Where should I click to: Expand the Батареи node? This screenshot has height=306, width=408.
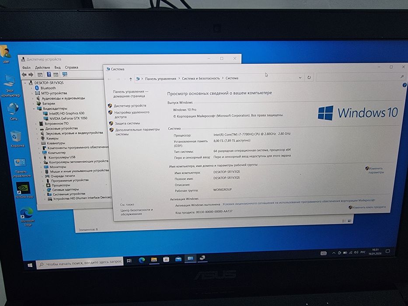34,104
